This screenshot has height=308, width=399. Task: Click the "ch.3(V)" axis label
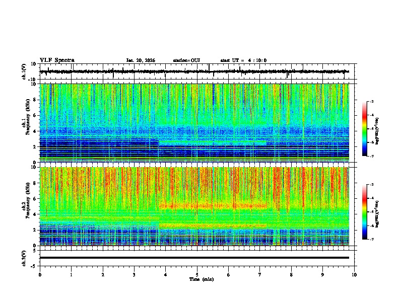click(x=24, y=258)
